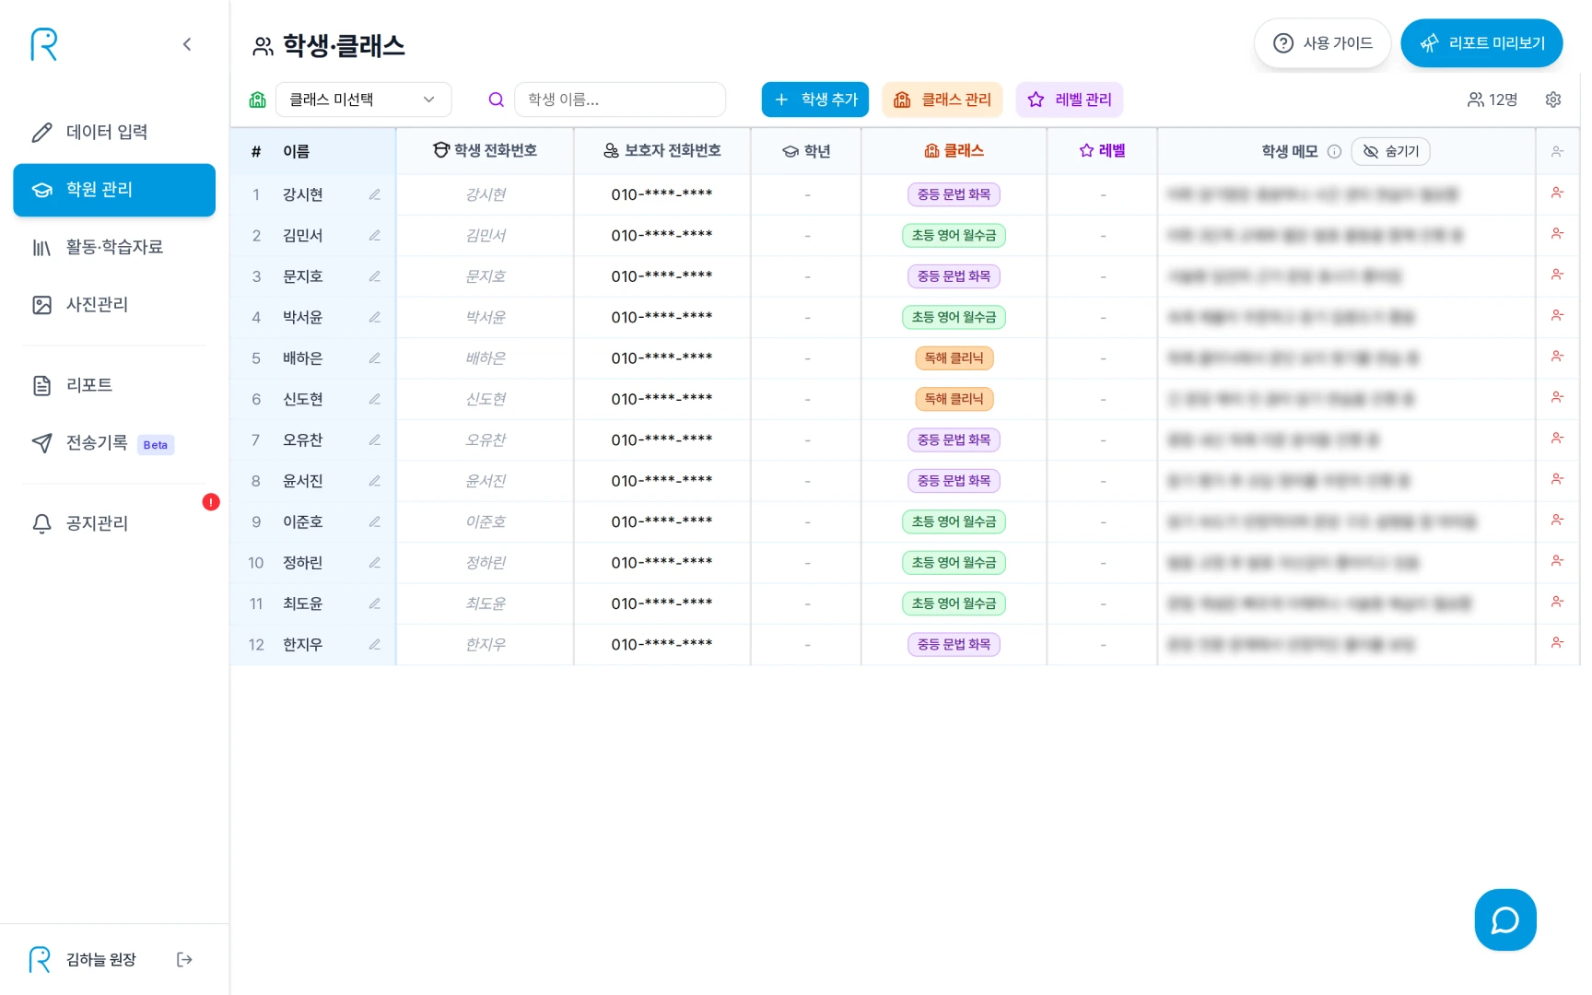Screen dimensions: 1592x995
Task: Click remove-student icon in 김민서 row
Action: [1557, 234]
